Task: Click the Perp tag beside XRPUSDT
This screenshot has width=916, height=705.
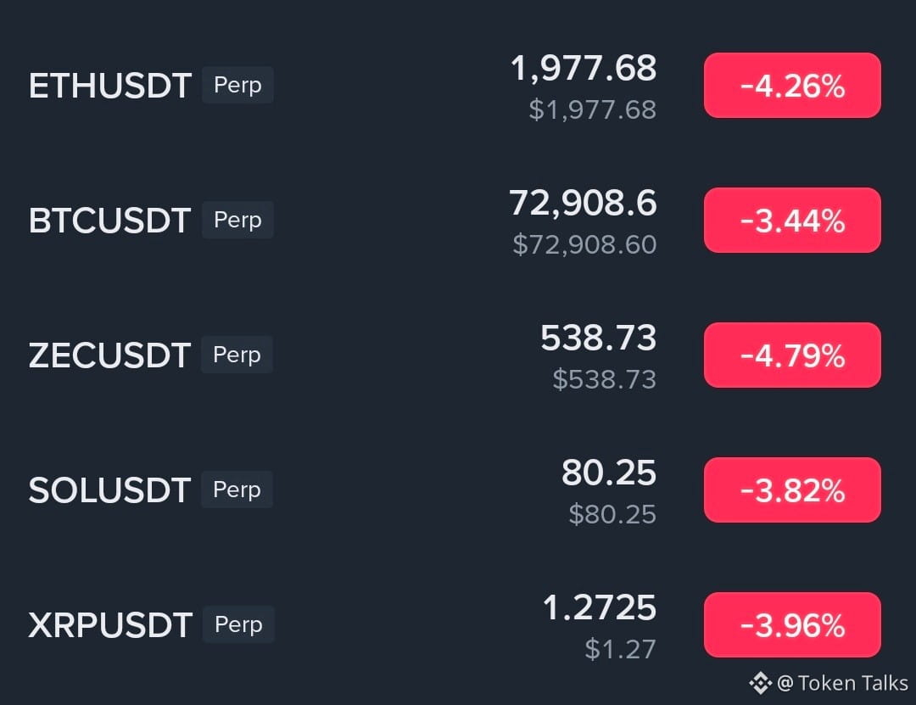Action: coord(238,624)
